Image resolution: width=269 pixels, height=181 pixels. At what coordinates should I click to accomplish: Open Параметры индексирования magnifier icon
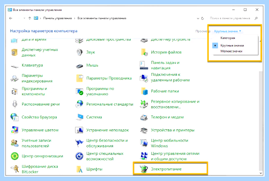click(x=14, y=78)
